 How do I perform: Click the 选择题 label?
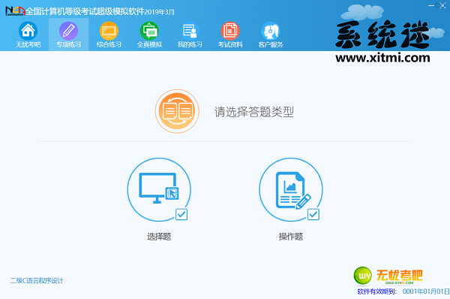click(159, 237)
